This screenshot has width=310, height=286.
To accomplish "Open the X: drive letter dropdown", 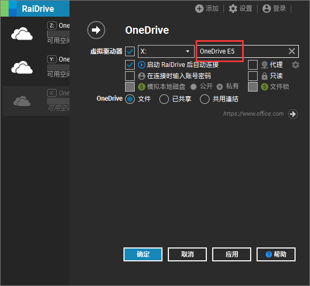I will (x=166, y=51).
